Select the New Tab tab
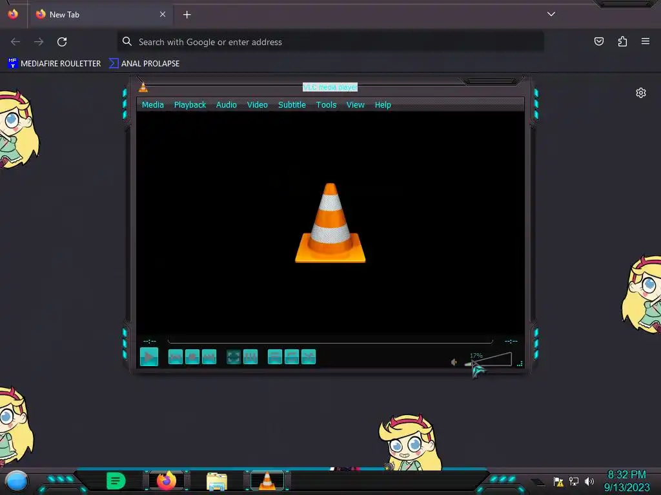The image size is (661, 495). (100, 14)
